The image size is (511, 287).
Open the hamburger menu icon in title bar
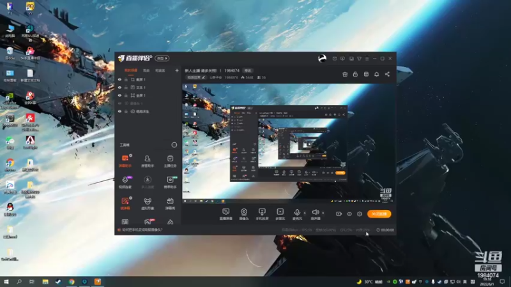[x=367, y=59]
